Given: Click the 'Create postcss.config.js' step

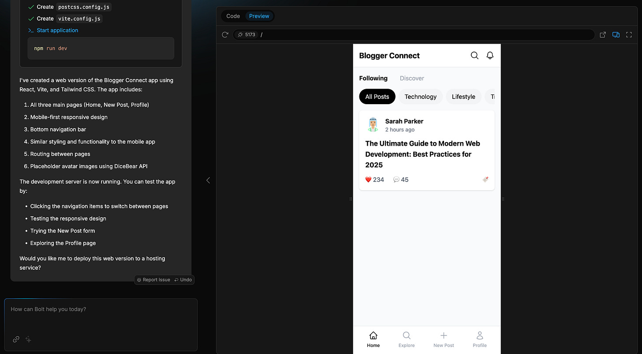Looking at the screenshot, I should (x=70, y=7).
